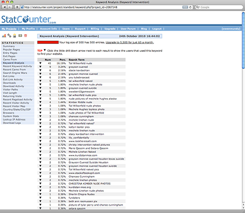
Task: Open the Exit Link Activity report
Action: (13, 80)
